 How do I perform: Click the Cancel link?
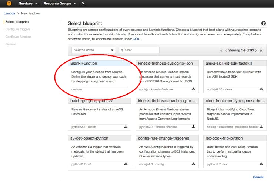coord(258,177)
